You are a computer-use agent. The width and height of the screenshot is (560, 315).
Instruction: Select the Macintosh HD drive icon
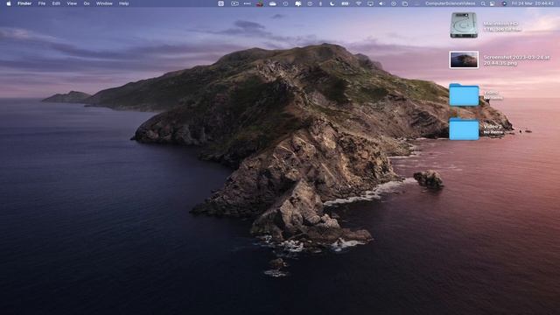point(464,25)
